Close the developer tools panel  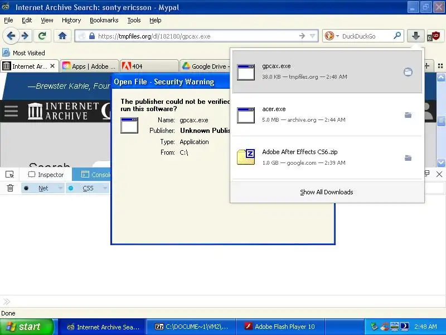coord(439,174)
